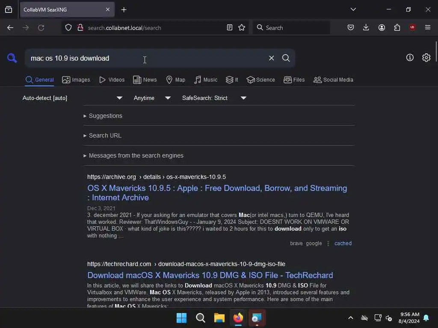Image resolution: width=438 pixels, height=328 pixels.
Task: Open OS X Mavericks 10.9.5 Internet Archive result
Action: (x=217, y=193)
